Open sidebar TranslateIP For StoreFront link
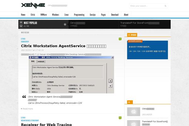This screenshot has width=189, height=126. pos(155,123)
